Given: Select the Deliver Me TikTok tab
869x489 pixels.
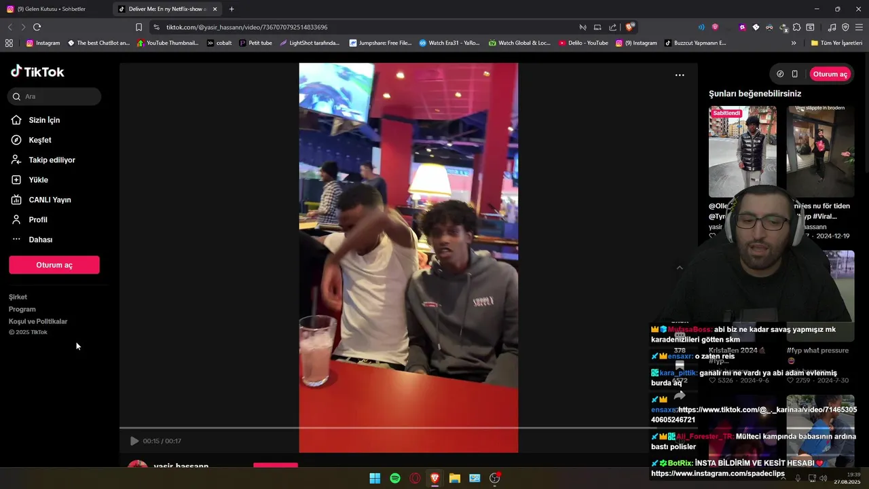Looking at the screenshot, I should point(166,9).
